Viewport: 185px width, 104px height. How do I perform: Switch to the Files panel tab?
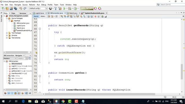[13, 13]
